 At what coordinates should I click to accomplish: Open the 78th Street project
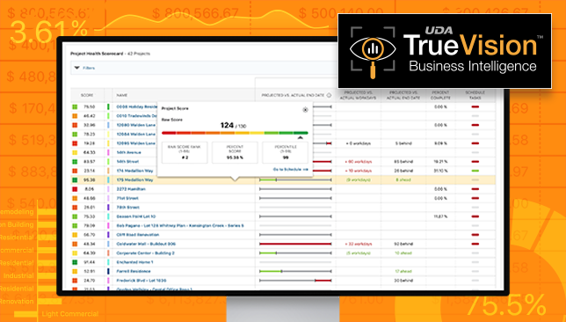127,208
